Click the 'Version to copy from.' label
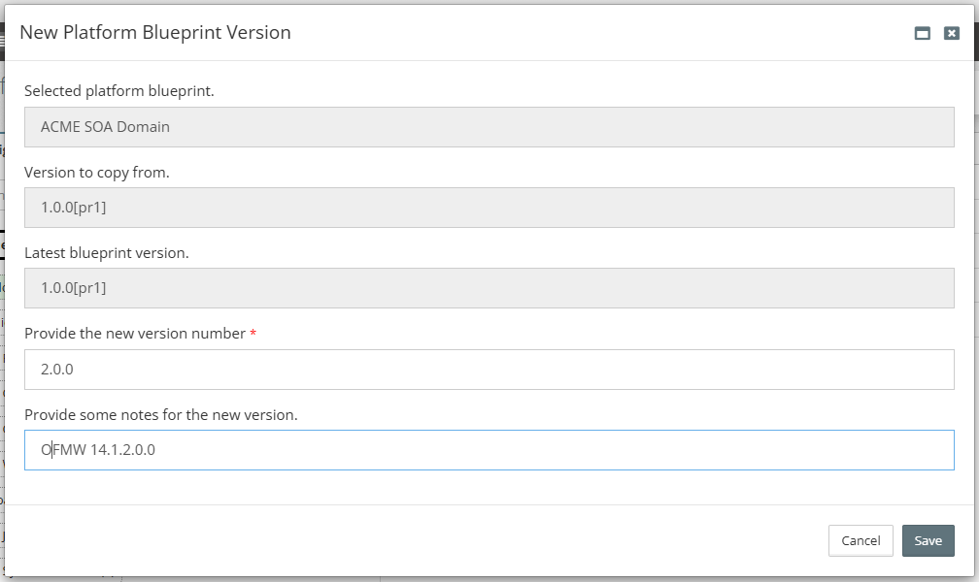Image resolution: width=979 pixels, height=582 pixels. click(97, 173)
